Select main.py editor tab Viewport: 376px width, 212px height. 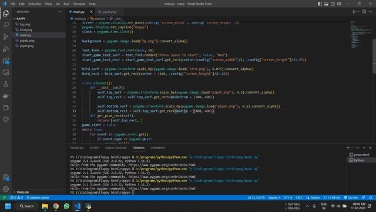pos(79,12)
